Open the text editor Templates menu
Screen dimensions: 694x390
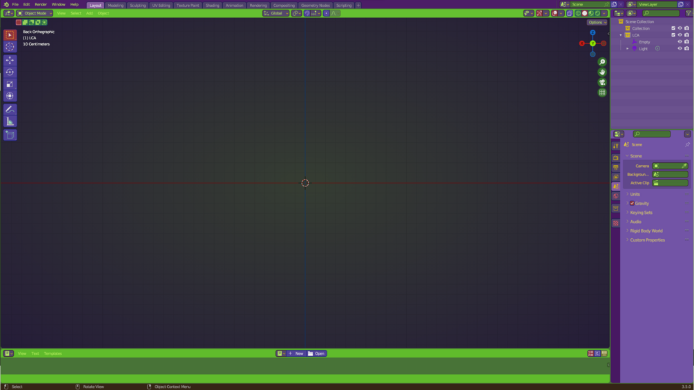click(52, 353)
